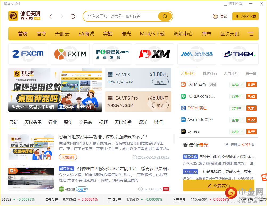This screenshot has height=206, width=267.
Task: Go forward with the right arrow
Action: tap(62, 16)
